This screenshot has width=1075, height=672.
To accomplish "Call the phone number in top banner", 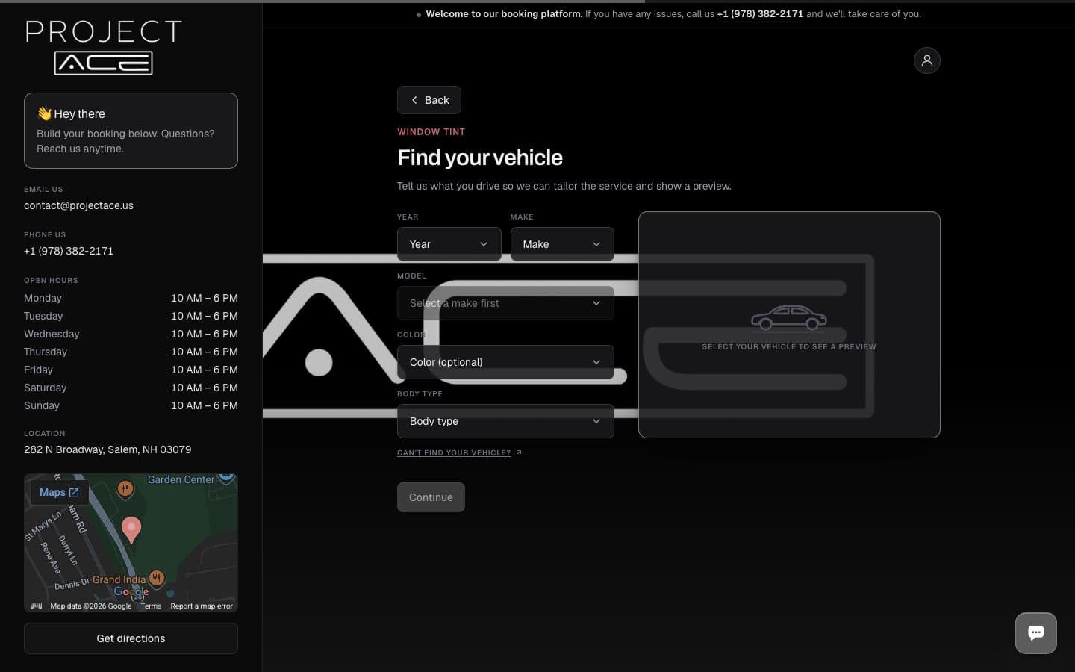I will click(760, 14).
